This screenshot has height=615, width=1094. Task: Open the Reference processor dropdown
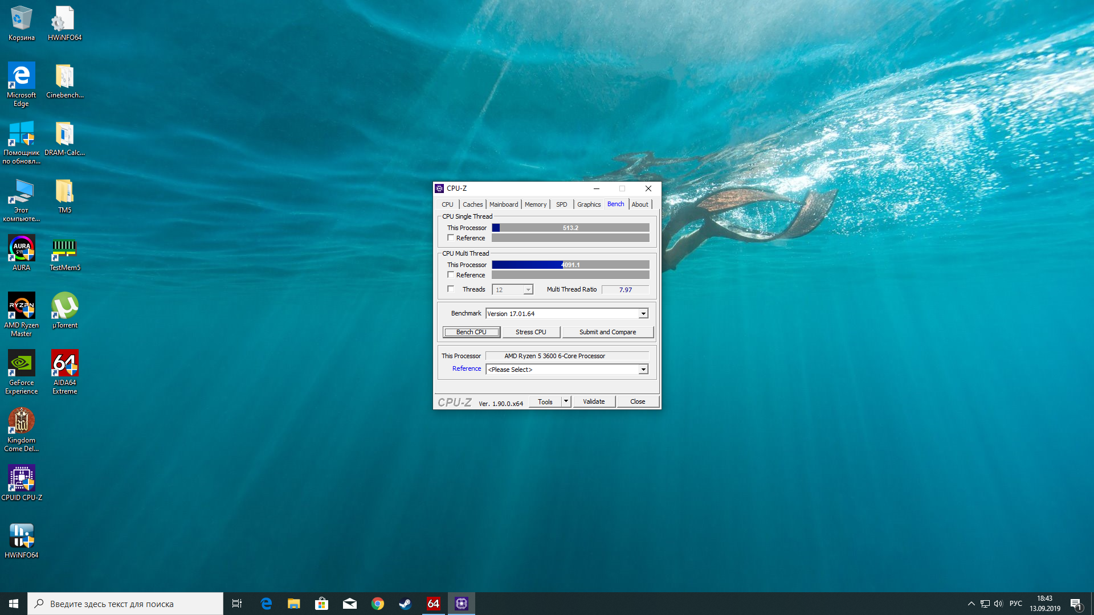pyautogui.click(x=643, y=370)
